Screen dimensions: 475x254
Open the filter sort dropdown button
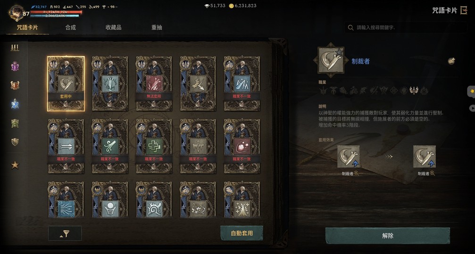coord(65,233)
